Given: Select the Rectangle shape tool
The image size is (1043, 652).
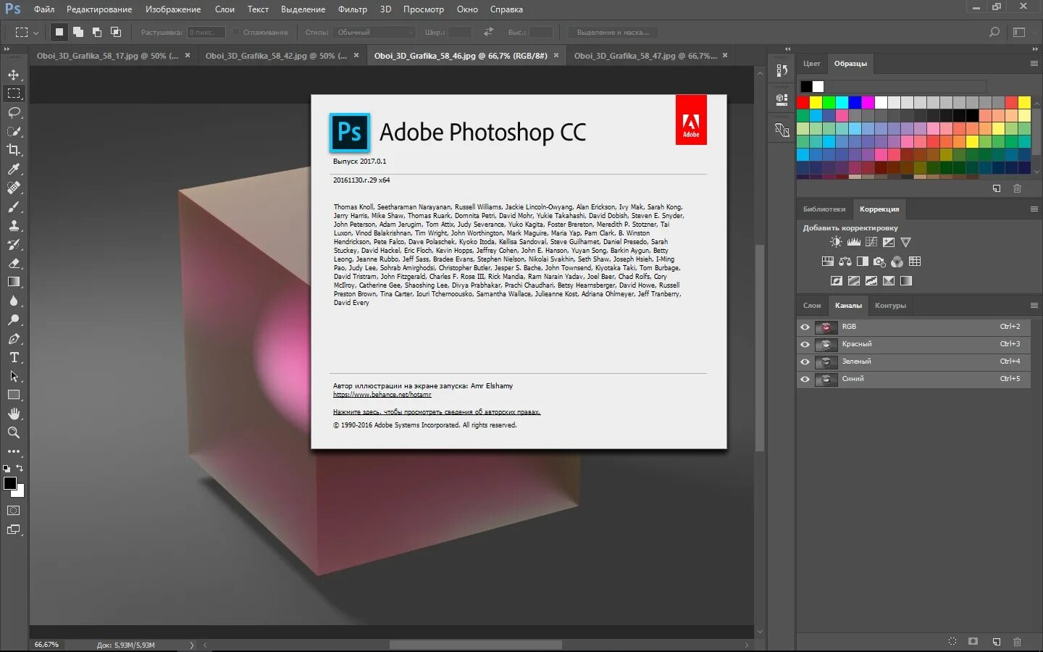Looking at the screenshot, I should [x=14, y=395].
